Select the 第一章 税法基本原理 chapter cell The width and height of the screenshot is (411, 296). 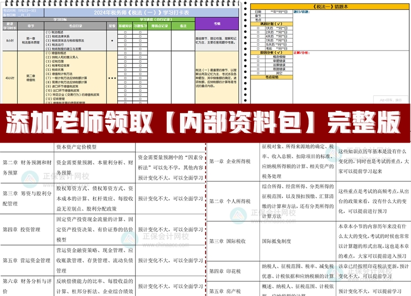[x=31, y=41]
